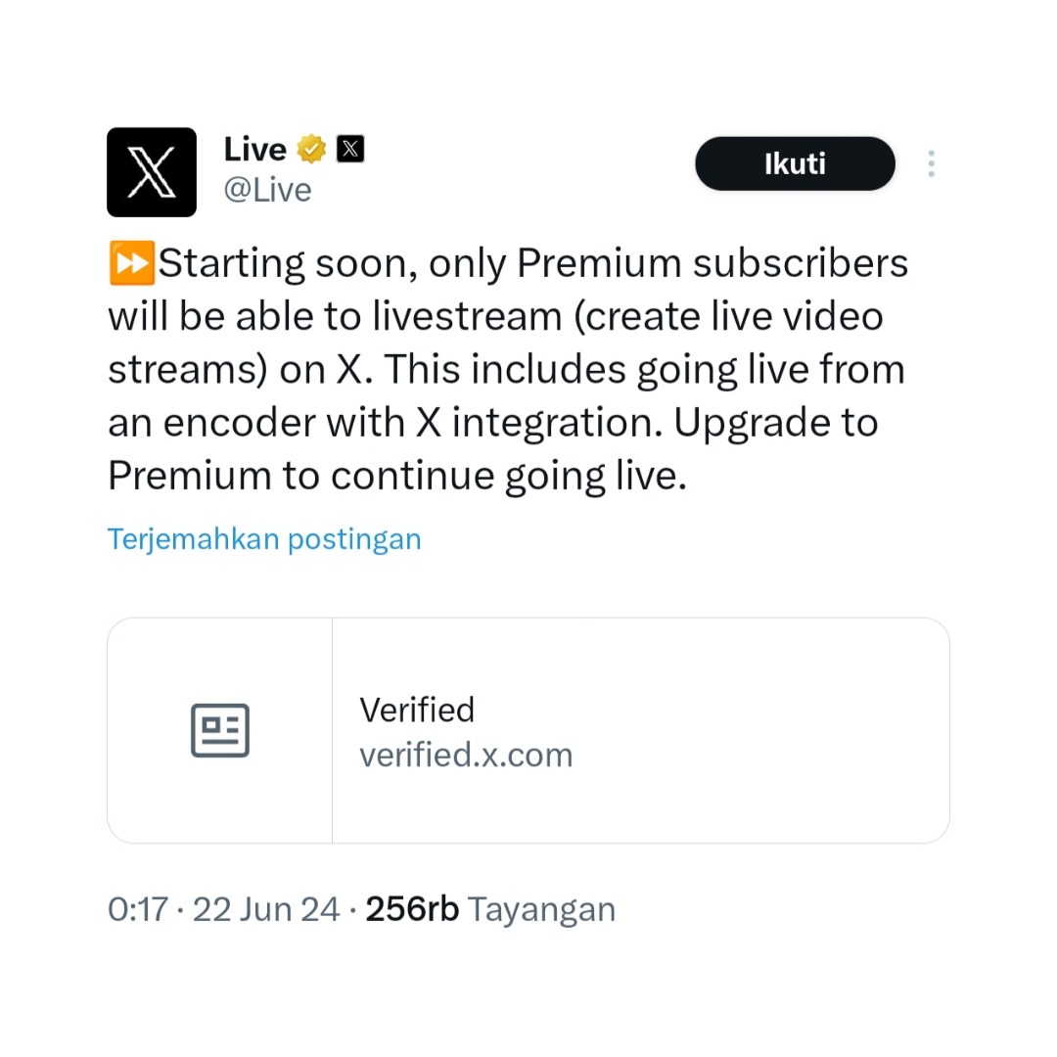Click the 22 Jun 24 date
The height and width of the screenshot is (1057, 1057).
click(x=266, y=909)
